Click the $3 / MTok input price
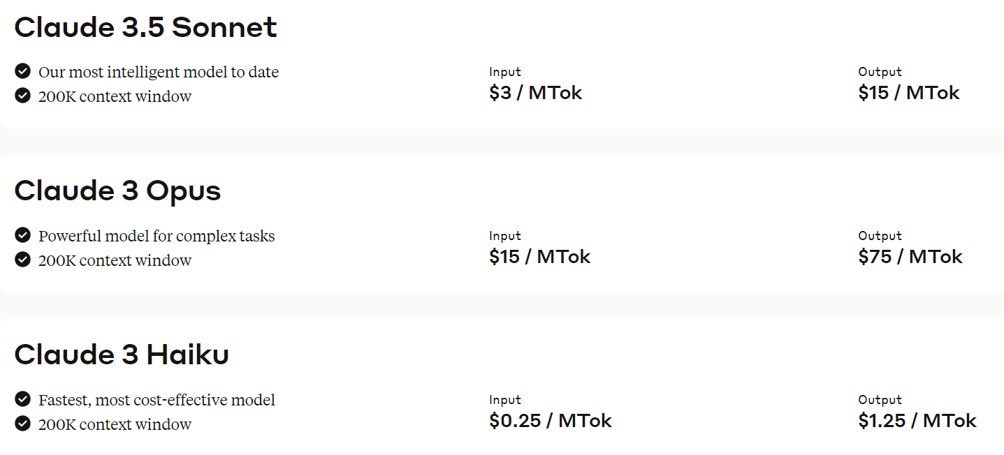 535,93
